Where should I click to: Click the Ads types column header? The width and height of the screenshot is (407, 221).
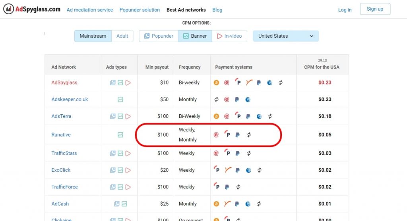[116, 67]
